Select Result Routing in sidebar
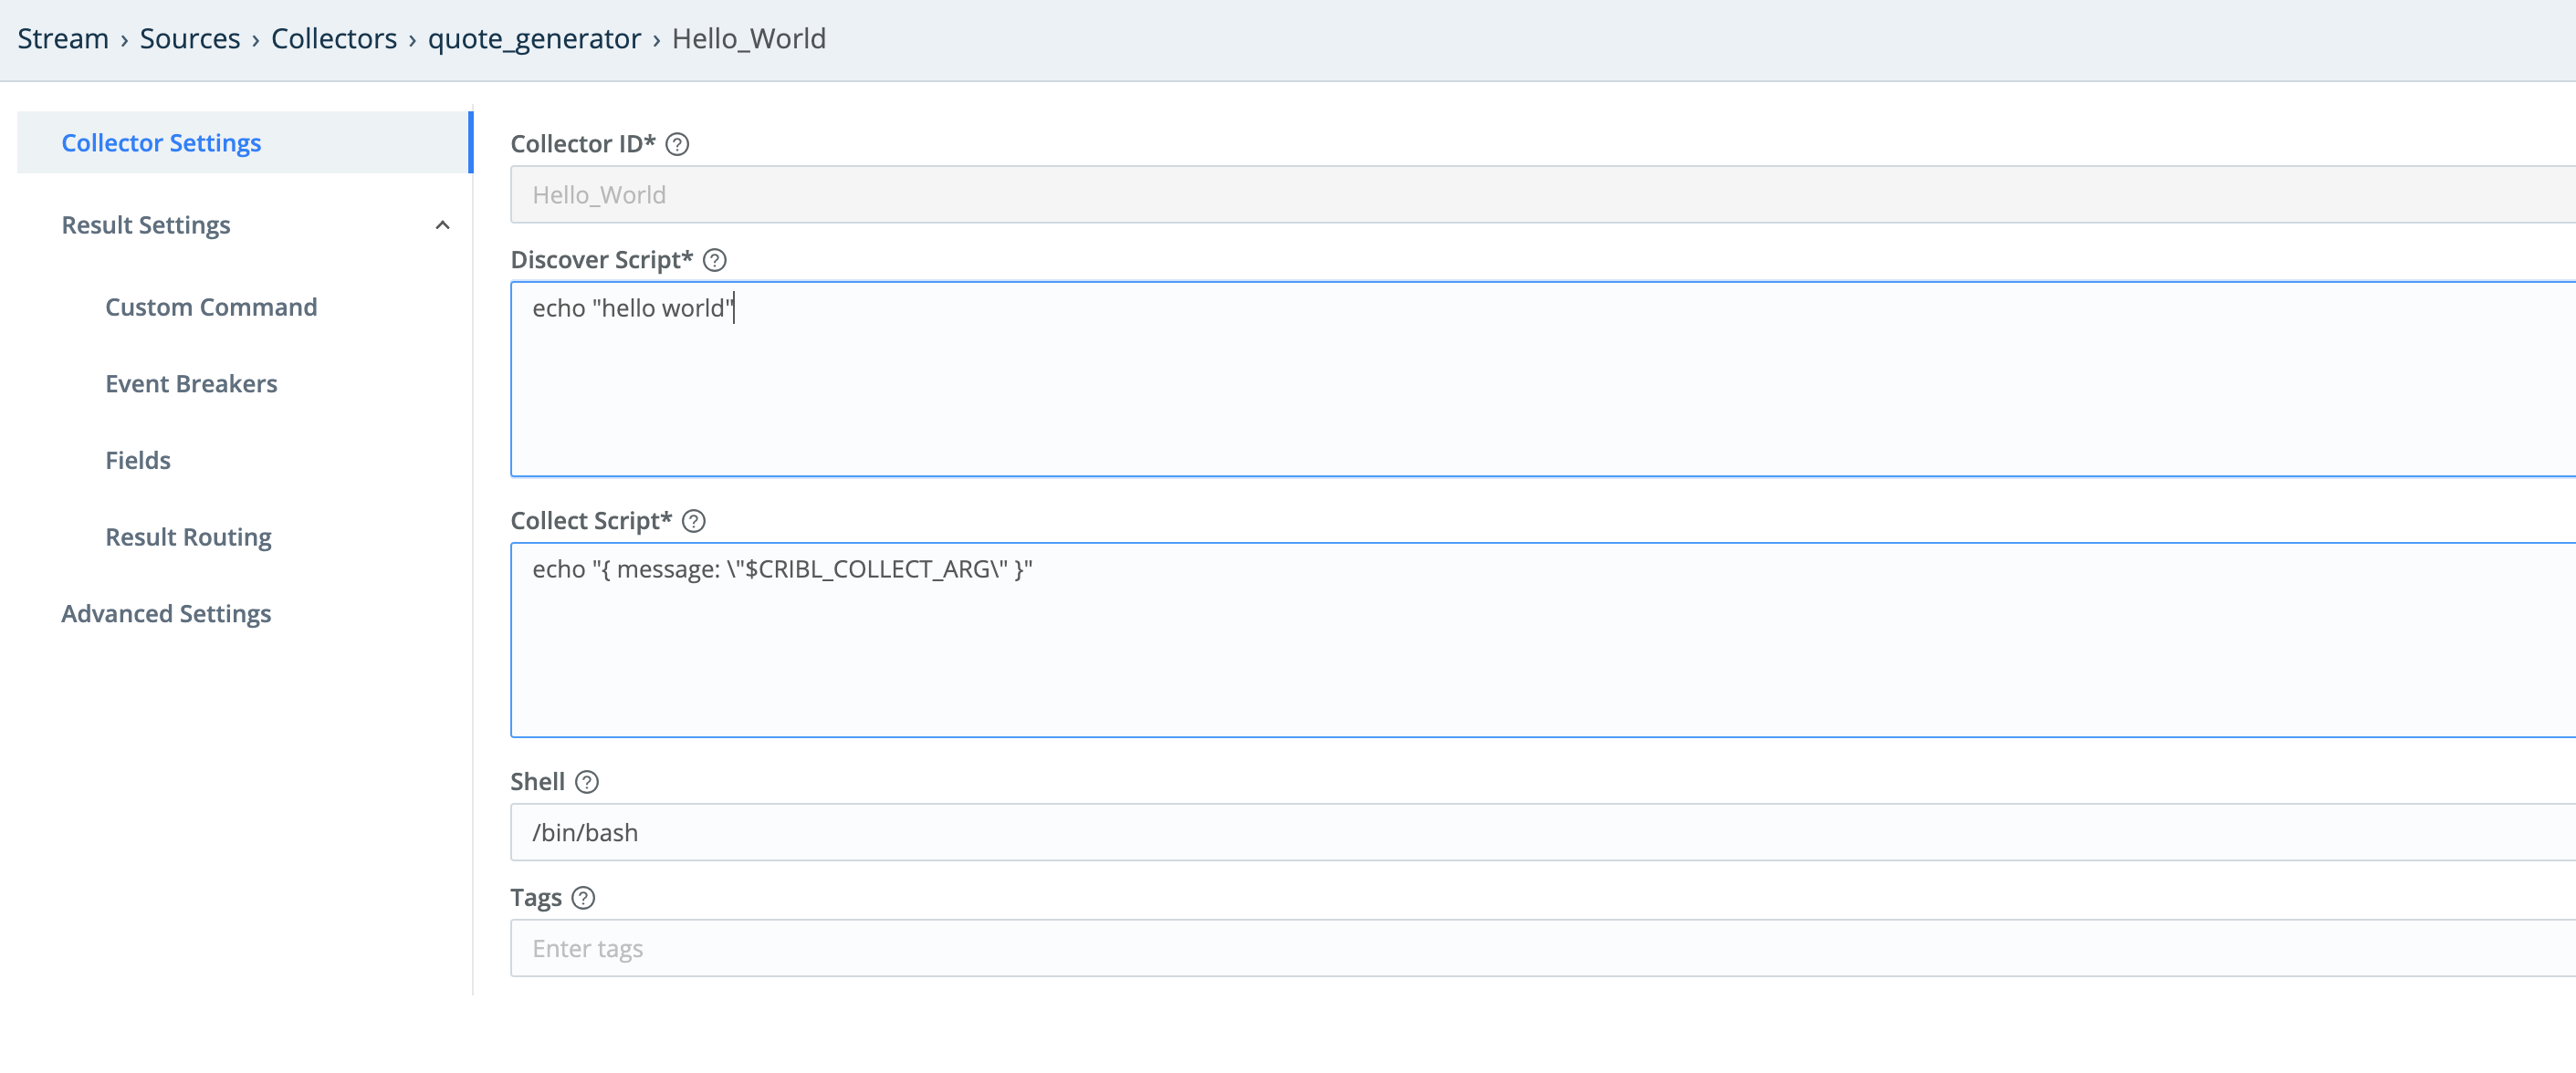Image resolution: width=2576 pixels, height=1073 pixels. [x=188, y=537]
